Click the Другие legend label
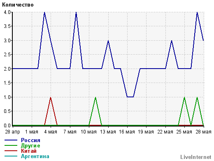214x161 pixels. pyautogui.click(x=30, y=146)
